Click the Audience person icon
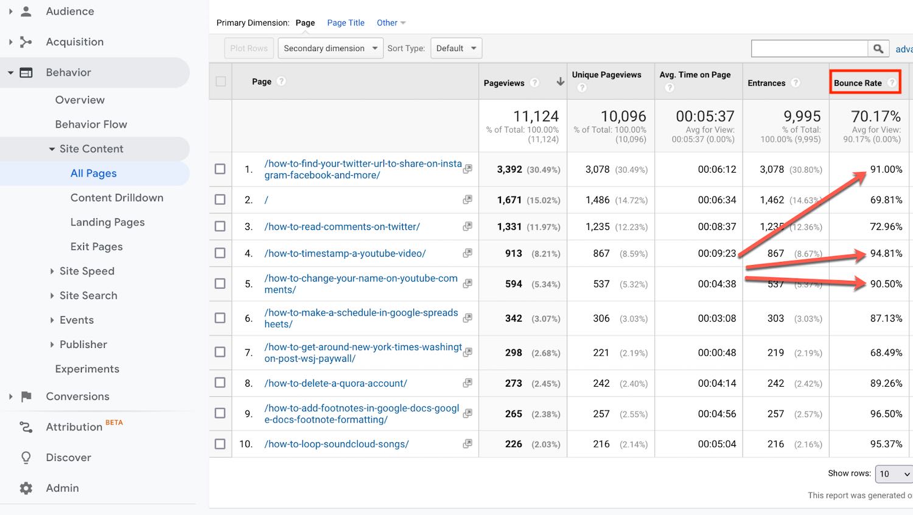 click(x=26, y=11)
